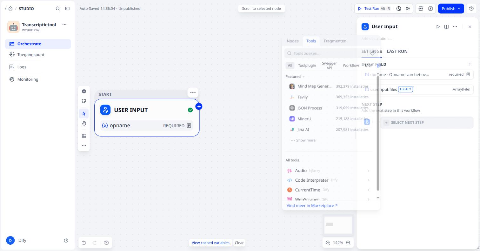Select the hand pan tool
Image resolution: width=480 pixels, height=251 pixels.
(x=84, y=123)
